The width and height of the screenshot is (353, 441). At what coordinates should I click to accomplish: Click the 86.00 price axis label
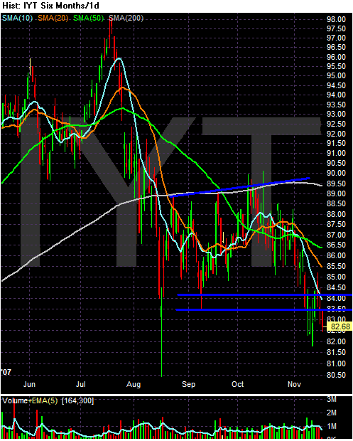(336, 255)
